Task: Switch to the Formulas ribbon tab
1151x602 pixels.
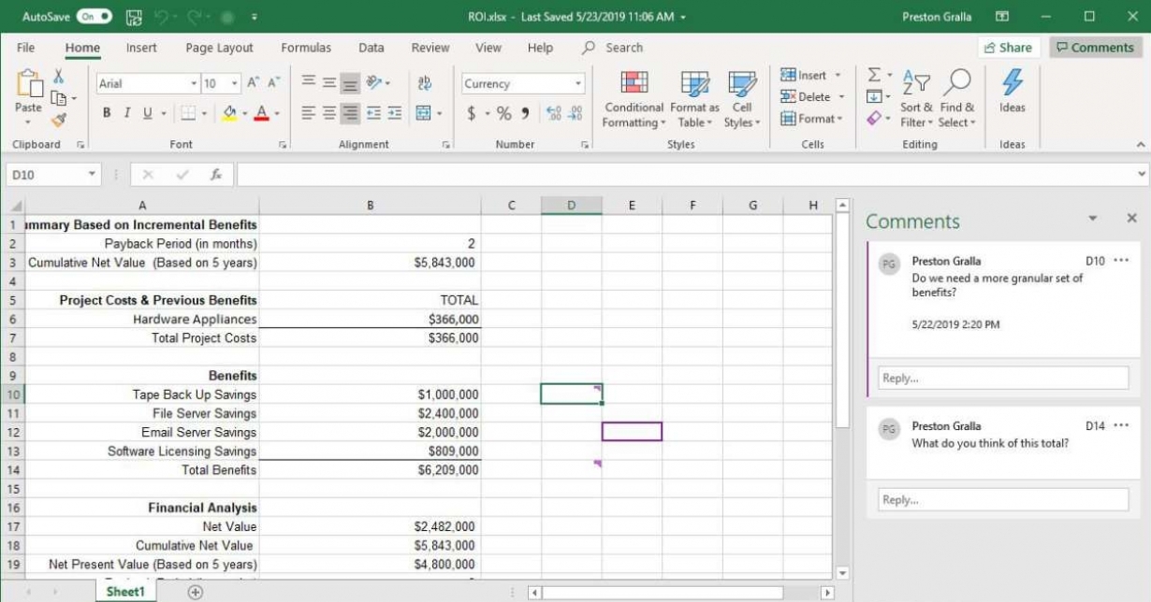Action: (x=305, y=48)
